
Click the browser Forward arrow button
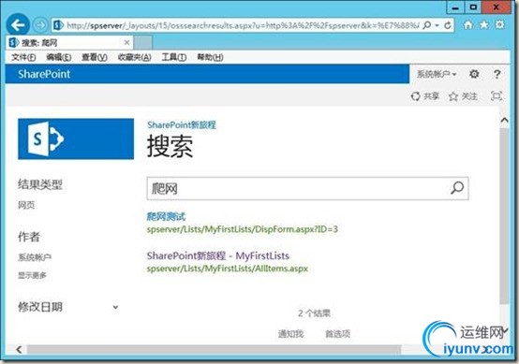coord(40,25)
